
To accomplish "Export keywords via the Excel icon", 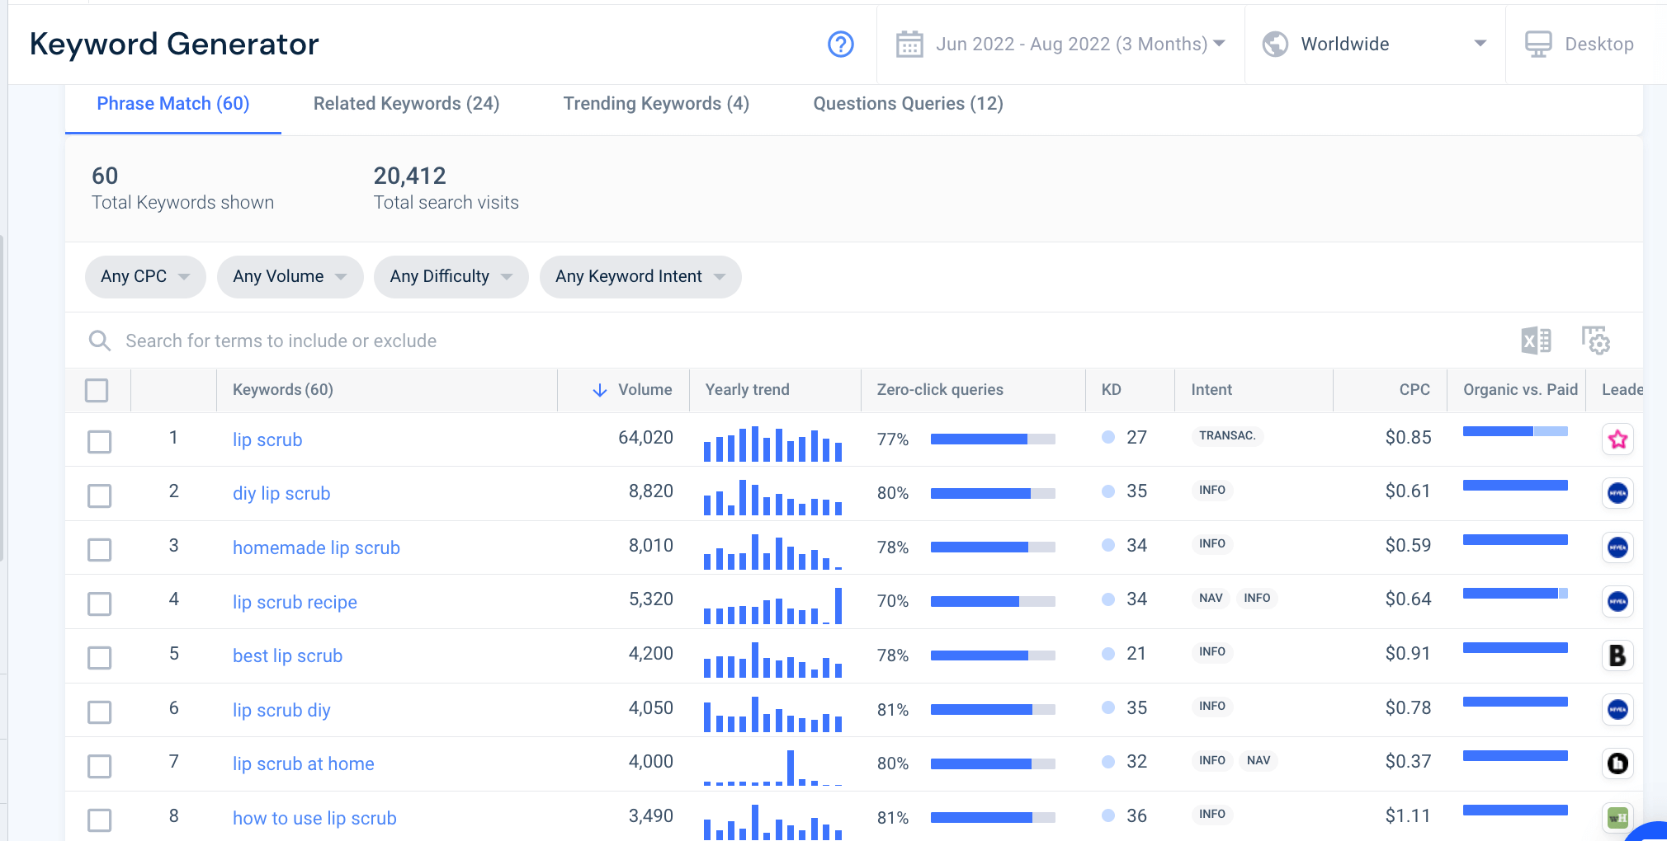I will tap(1536, 341).
